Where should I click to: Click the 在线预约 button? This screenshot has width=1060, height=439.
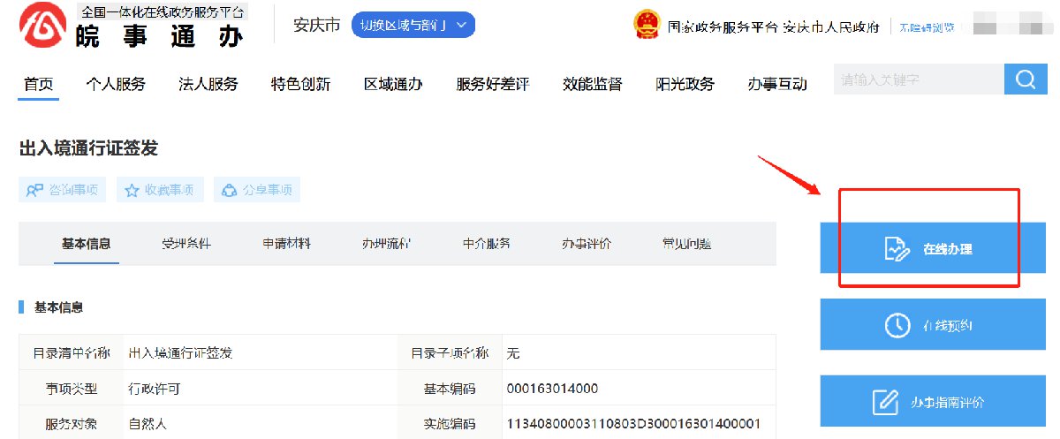934,325
